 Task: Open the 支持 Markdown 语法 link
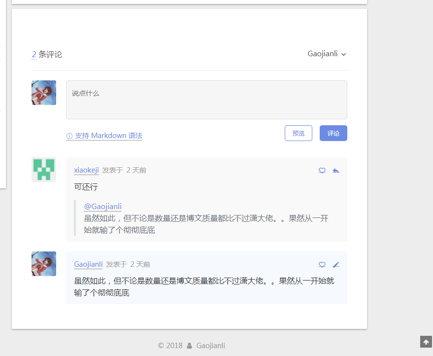click(x=107, y=136)
